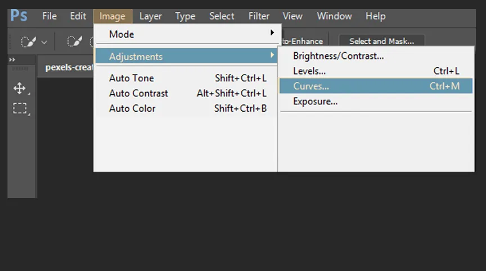Choose the current Quick Selection tool icon

coord(29,42)
